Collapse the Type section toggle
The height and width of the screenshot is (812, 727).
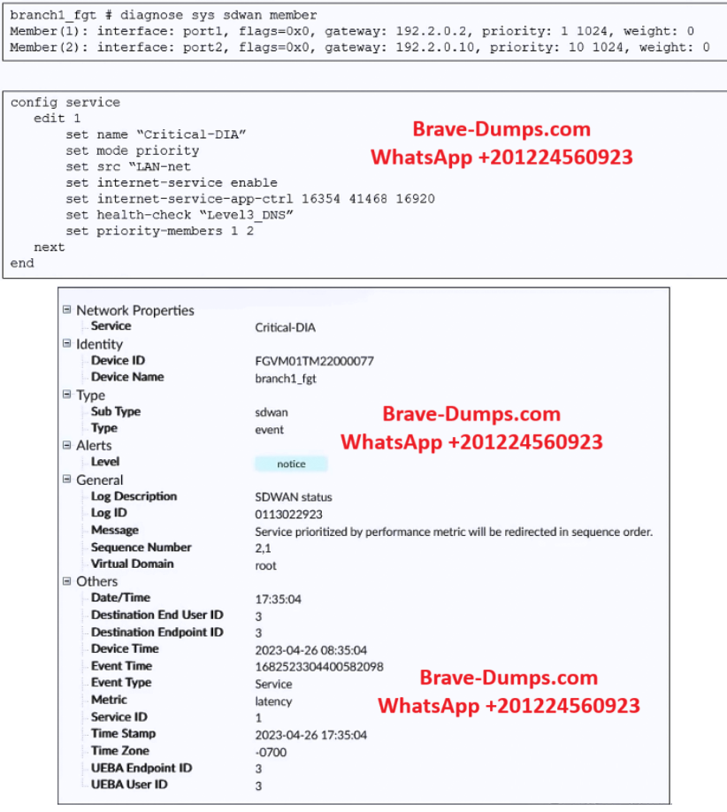(x=67, y=395)
